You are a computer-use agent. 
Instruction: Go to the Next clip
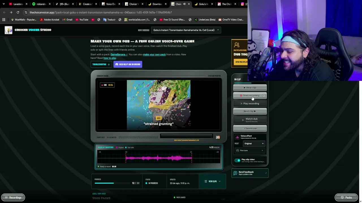pos(250,111)
